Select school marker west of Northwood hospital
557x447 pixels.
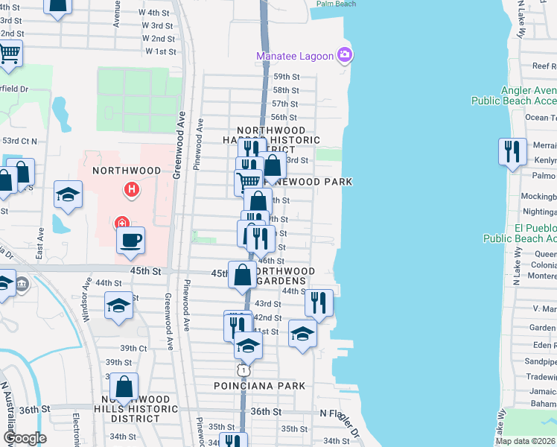coord(69,197)
